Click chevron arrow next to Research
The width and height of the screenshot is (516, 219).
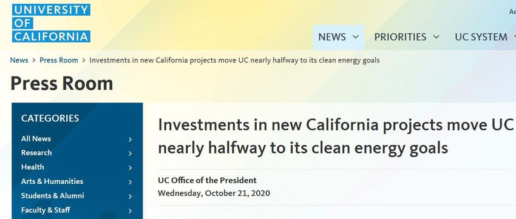(131, 153)
